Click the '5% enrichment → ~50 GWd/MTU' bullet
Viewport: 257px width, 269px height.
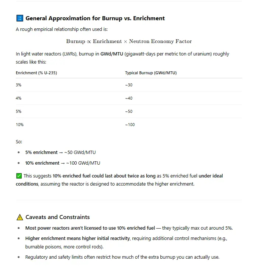(60, 152)
